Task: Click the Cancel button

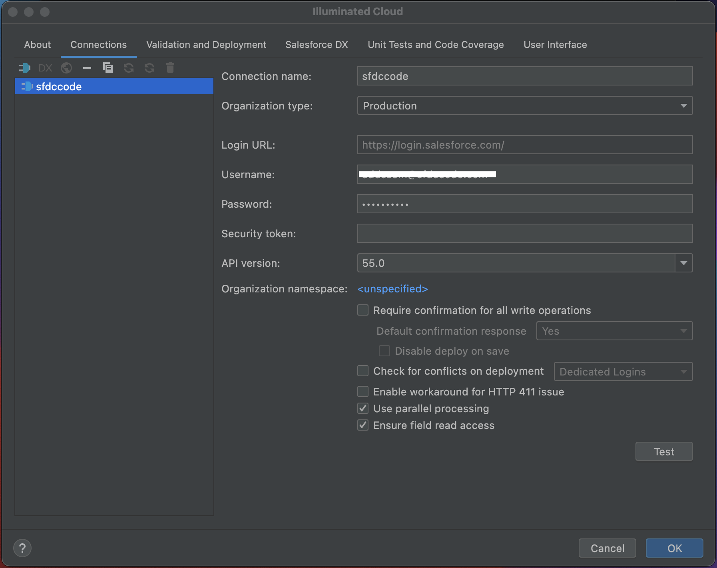Action: tap(607, 548)
